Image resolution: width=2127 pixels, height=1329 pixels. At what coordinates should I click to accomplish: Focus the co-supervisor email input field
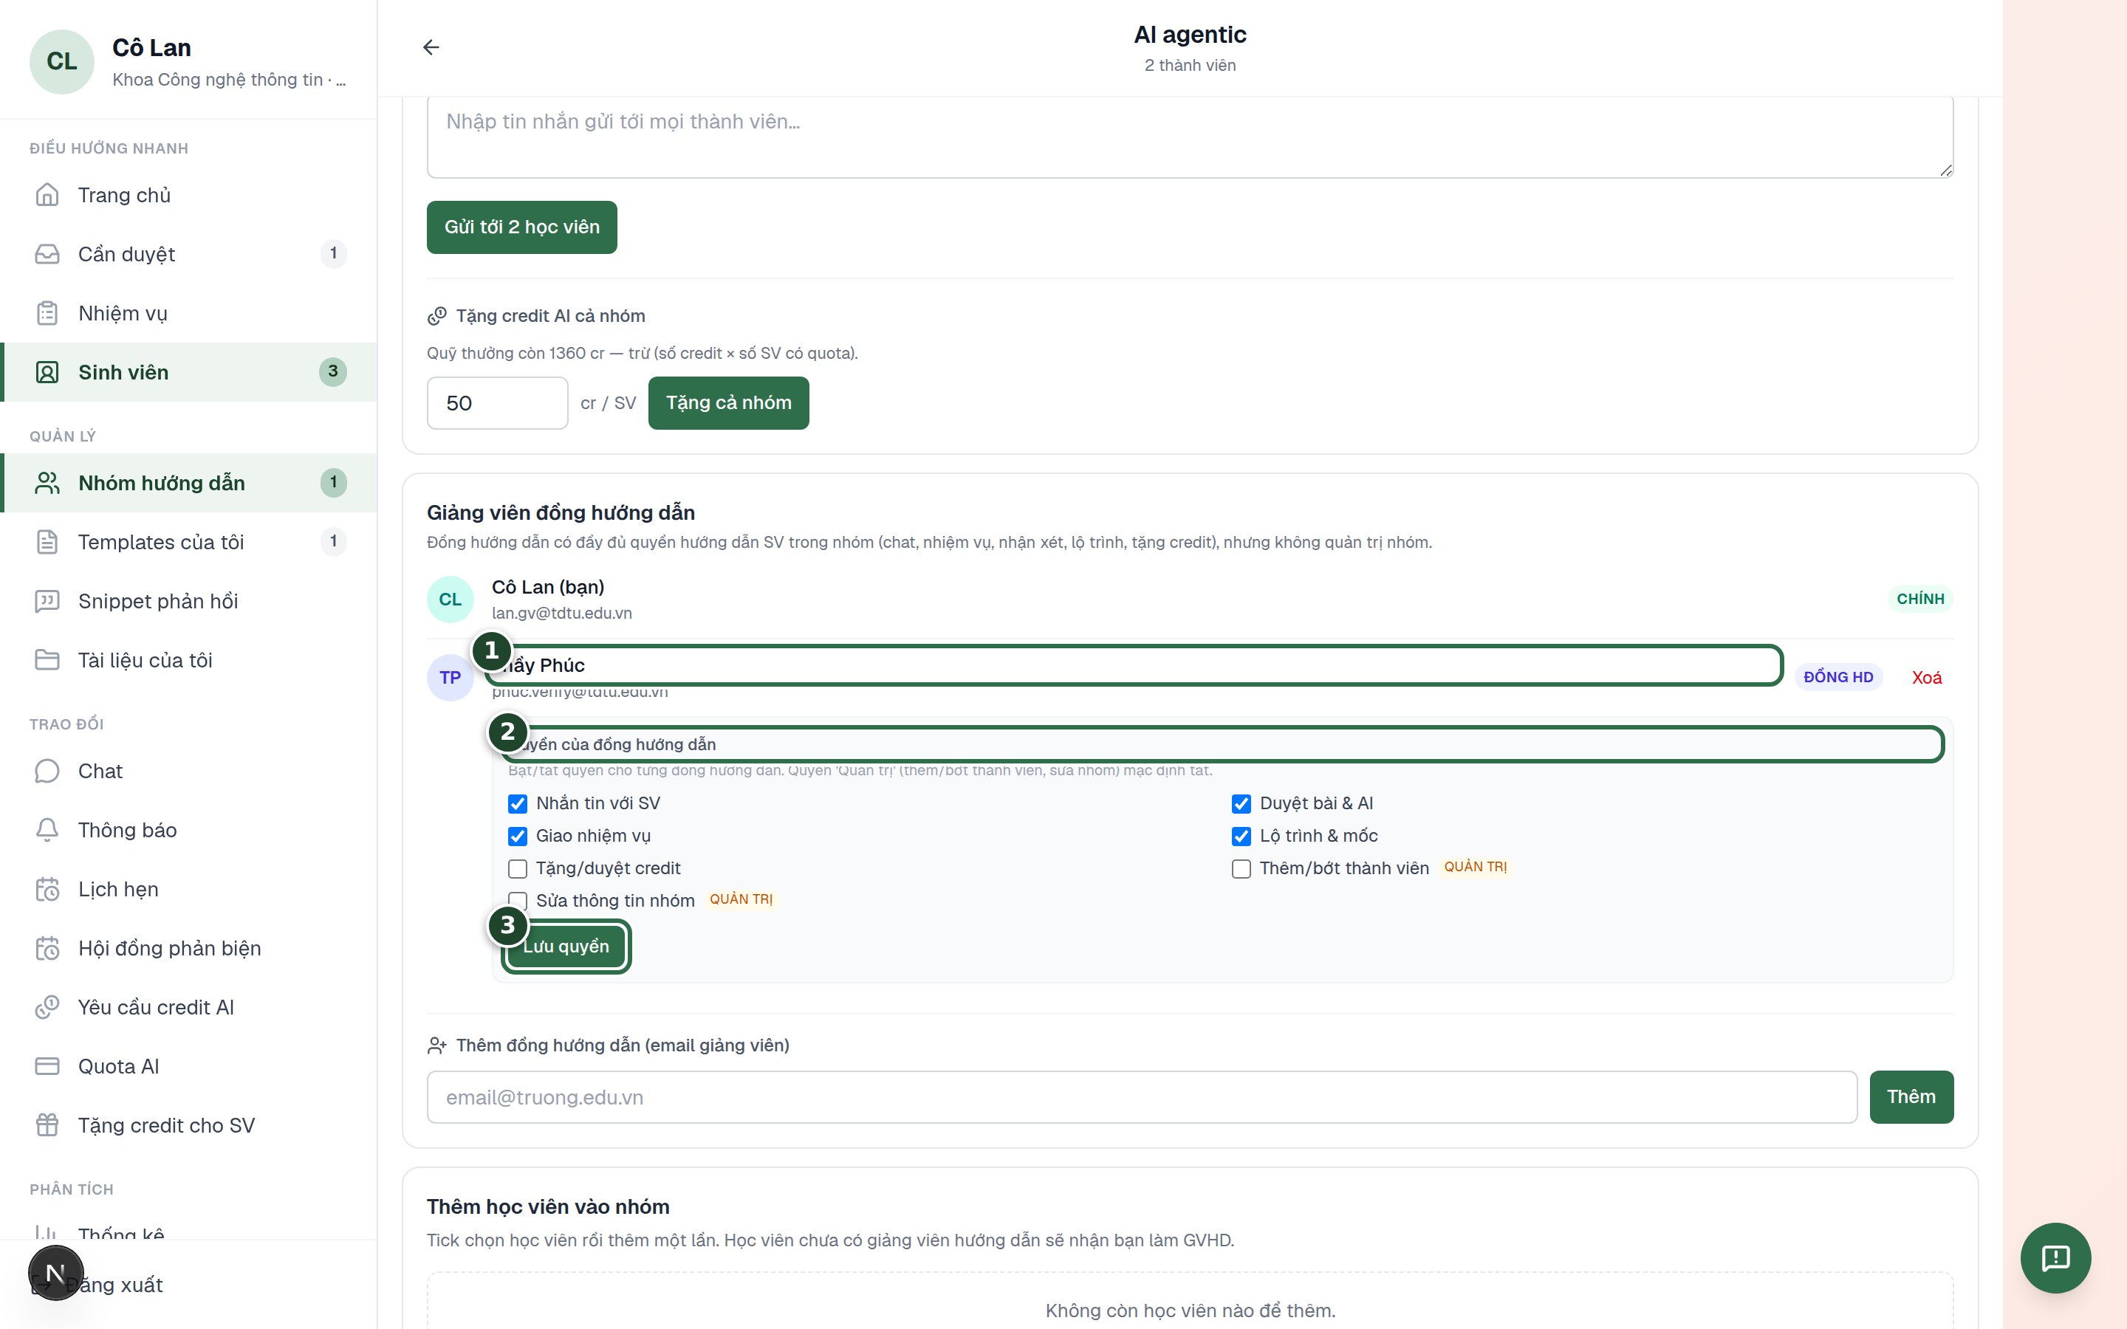[1142, 1097]
